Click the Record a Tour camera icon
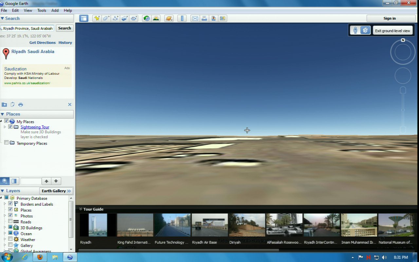The image size is (419, 262). (134, 18)
